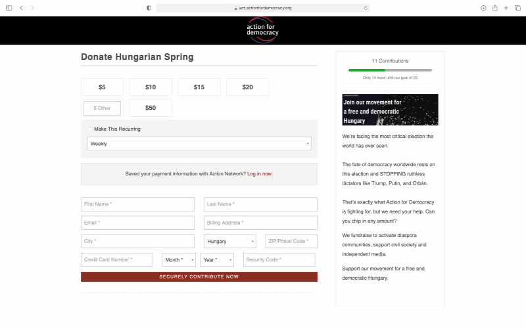
Task: Open the privacy shield icon
Action: tap(149, 8)
